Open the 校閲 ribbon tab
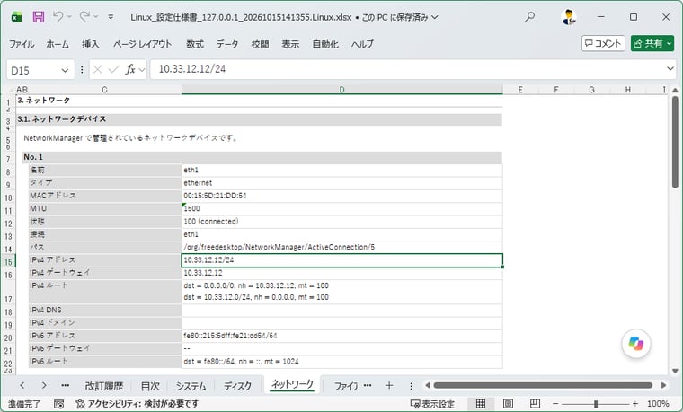Screen dimensions: 683x412 (260, 44)
